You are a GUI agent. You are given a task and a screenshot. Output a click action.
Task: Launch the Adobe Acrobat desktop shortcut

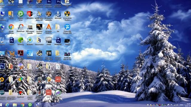tap(21, 53)
